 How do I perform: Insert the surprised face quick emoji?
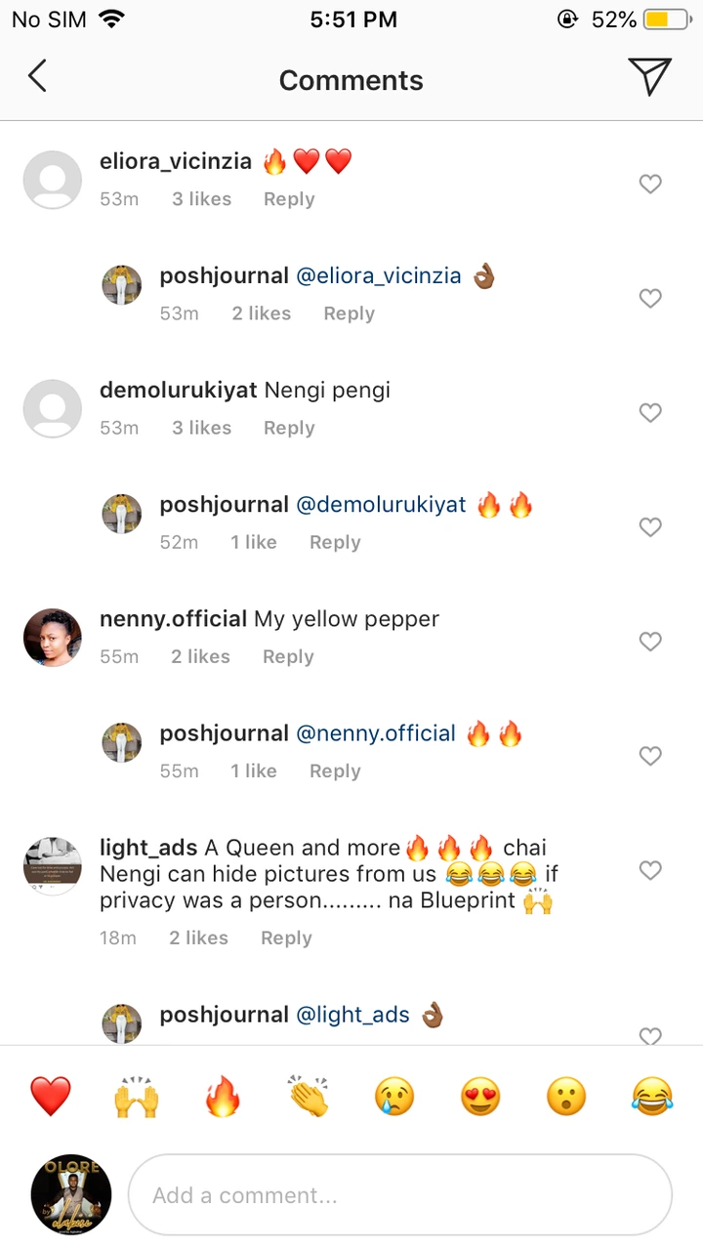click(565, 1096)
